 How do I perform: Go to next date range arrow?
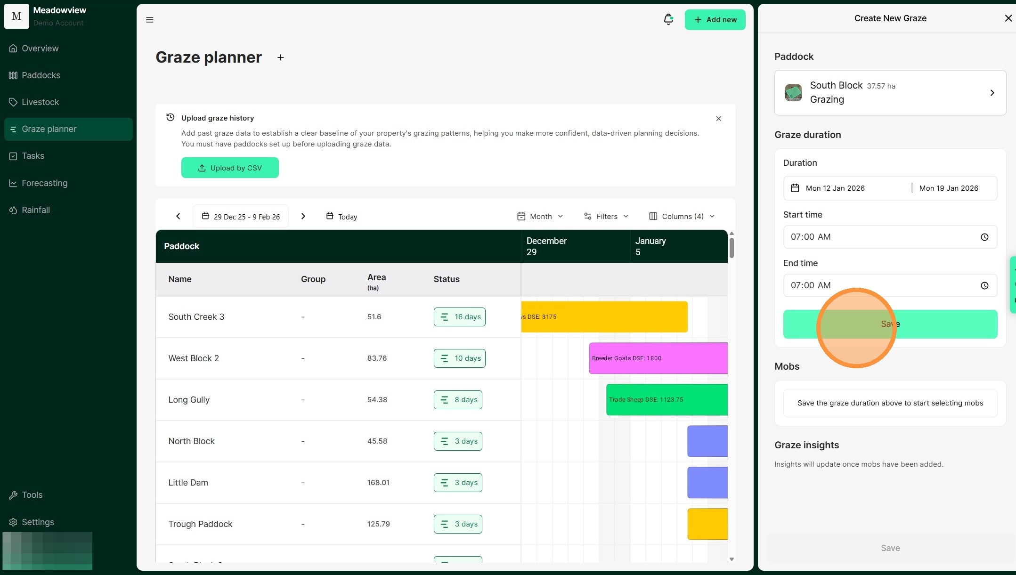pyautogui.click(x=303, y=216)
